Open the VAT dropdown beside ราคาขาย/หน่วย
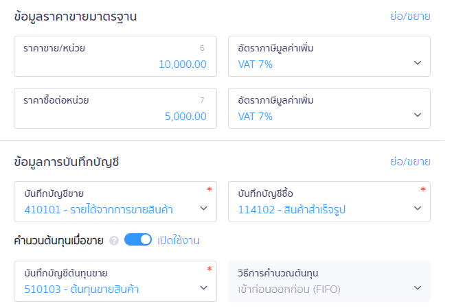The width and height of the screenshot is (452, 308). [329, 64]
